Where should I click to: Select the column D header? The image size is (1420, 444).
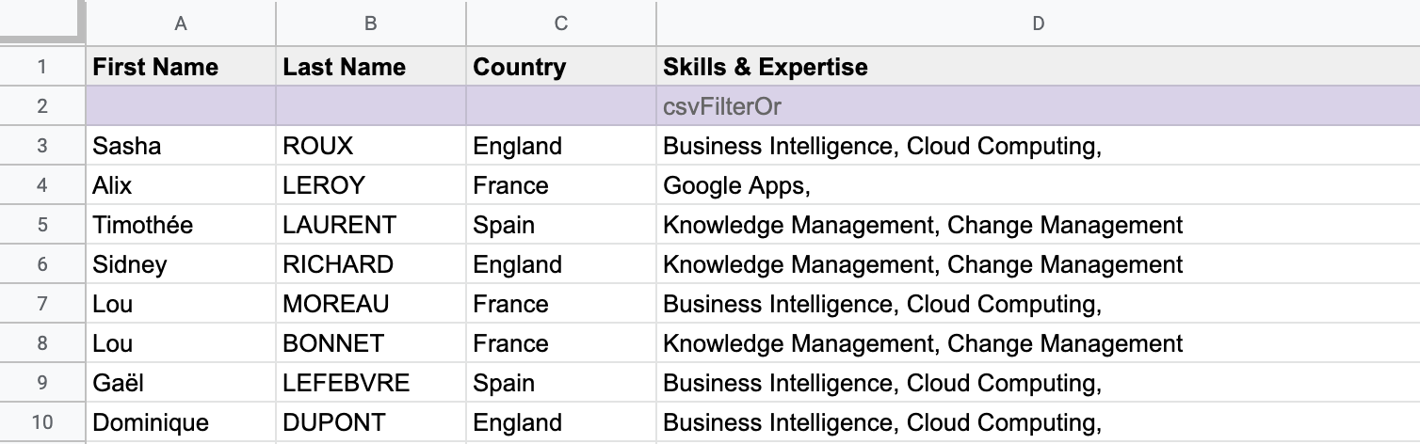coord(1038,24)
